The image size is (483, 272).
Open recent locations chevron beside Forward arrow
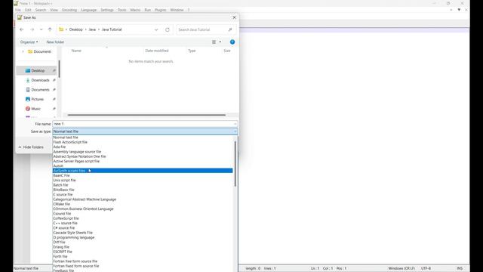41,29
